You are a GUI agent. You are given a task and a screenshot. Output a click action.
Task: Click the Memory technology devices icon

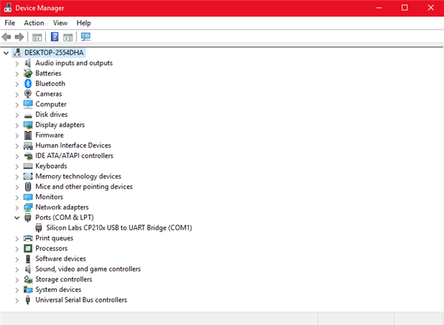coord(28,176)
